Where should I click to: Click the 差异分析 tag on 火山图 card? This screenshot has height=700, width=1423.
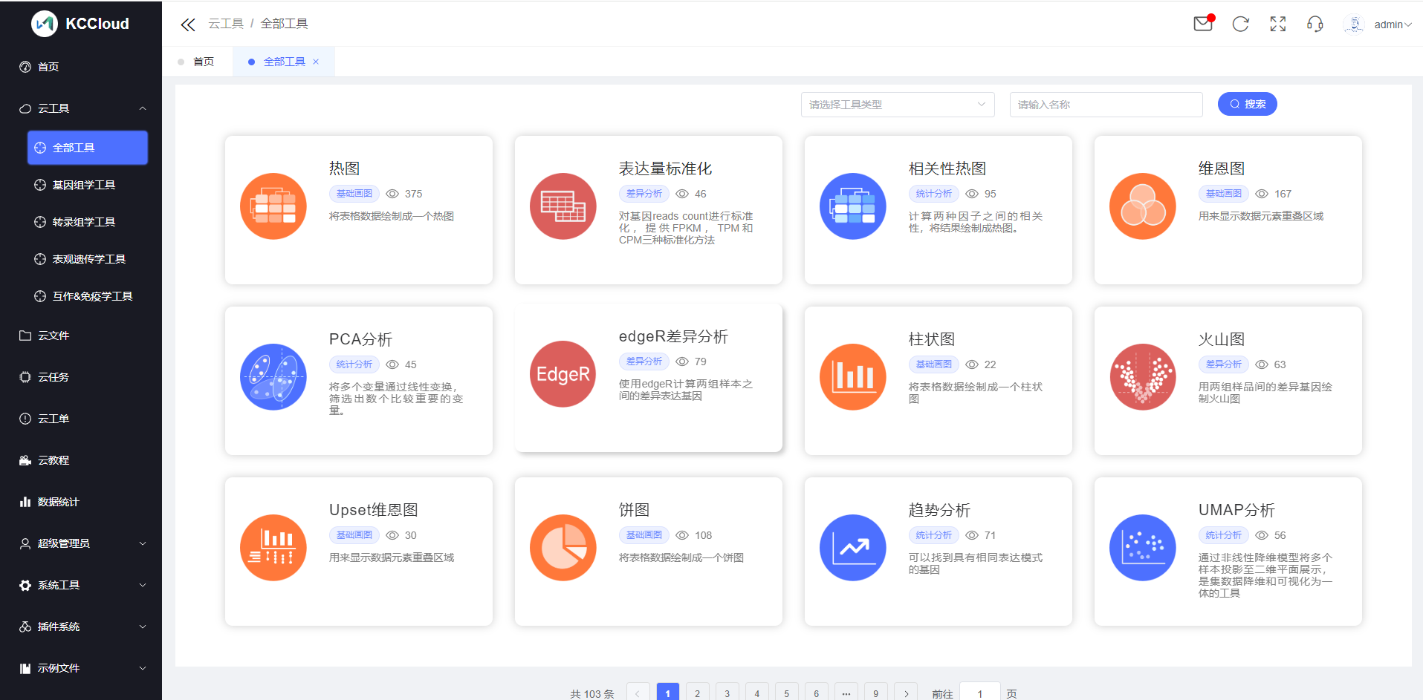pyautogui.click(x=1223, y=364)
